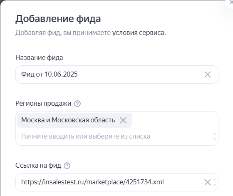Click the down arrow in regions field
Image resolution: width=233 pixels, height=196 pixels.
pyautogui.click(x=215, y=139)
